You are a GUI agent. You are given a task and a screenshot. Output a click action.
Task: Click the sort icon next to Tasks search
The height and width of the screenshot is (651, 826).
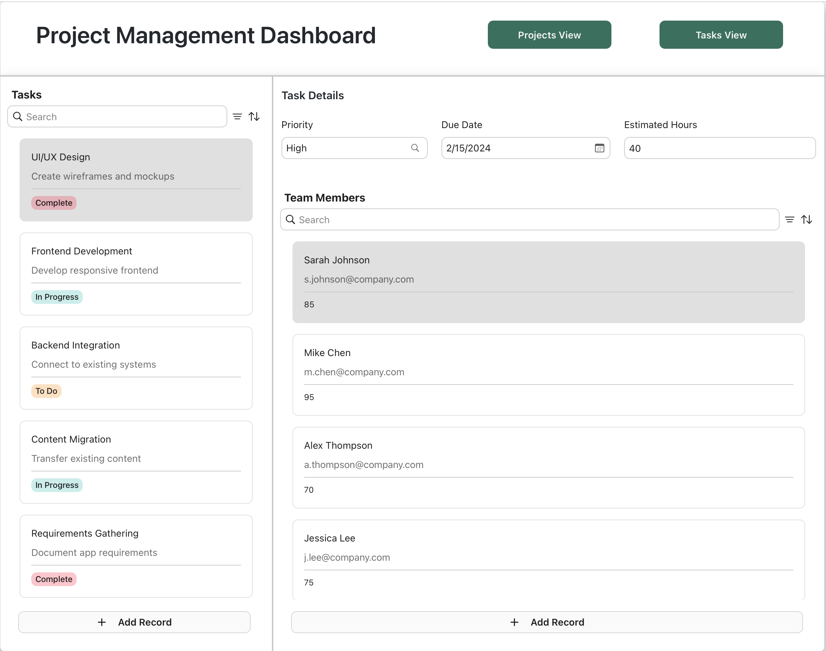click(254, 116)
